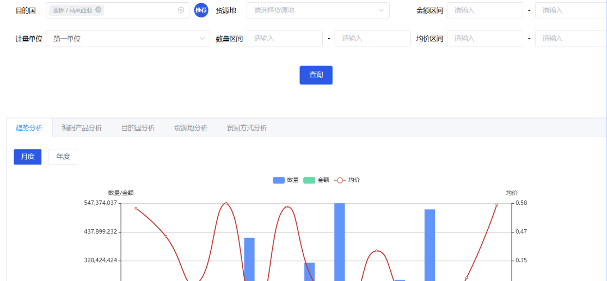Click the blue 推荐 round icon
The width and height of the screenshot is (607, 281).
pos(201,10)
